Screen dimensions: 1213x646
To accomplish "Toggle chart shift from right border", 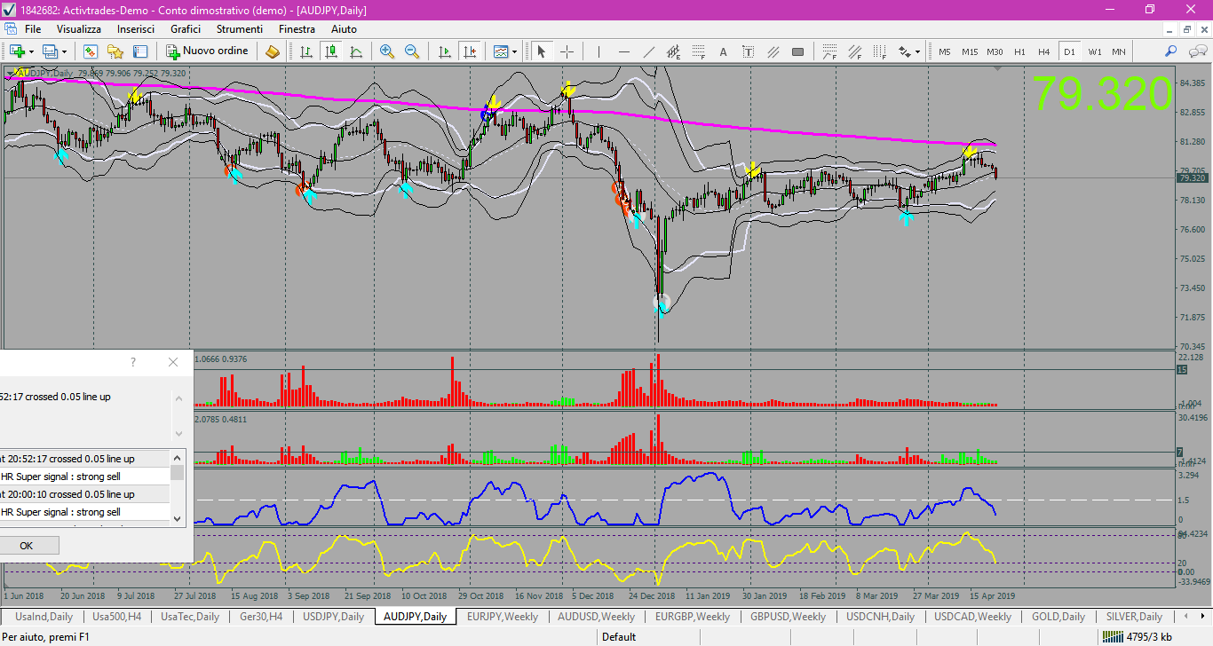I will tap(470, 51).
